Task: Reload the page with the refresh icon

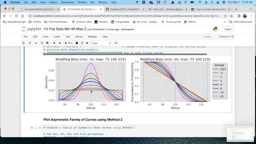Action: 16,16
